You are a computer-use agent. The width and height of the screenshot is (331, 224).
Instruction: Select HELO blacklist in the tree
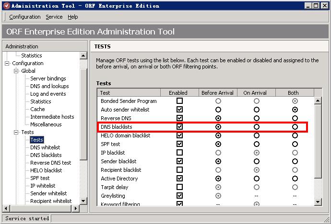[46, 170]
